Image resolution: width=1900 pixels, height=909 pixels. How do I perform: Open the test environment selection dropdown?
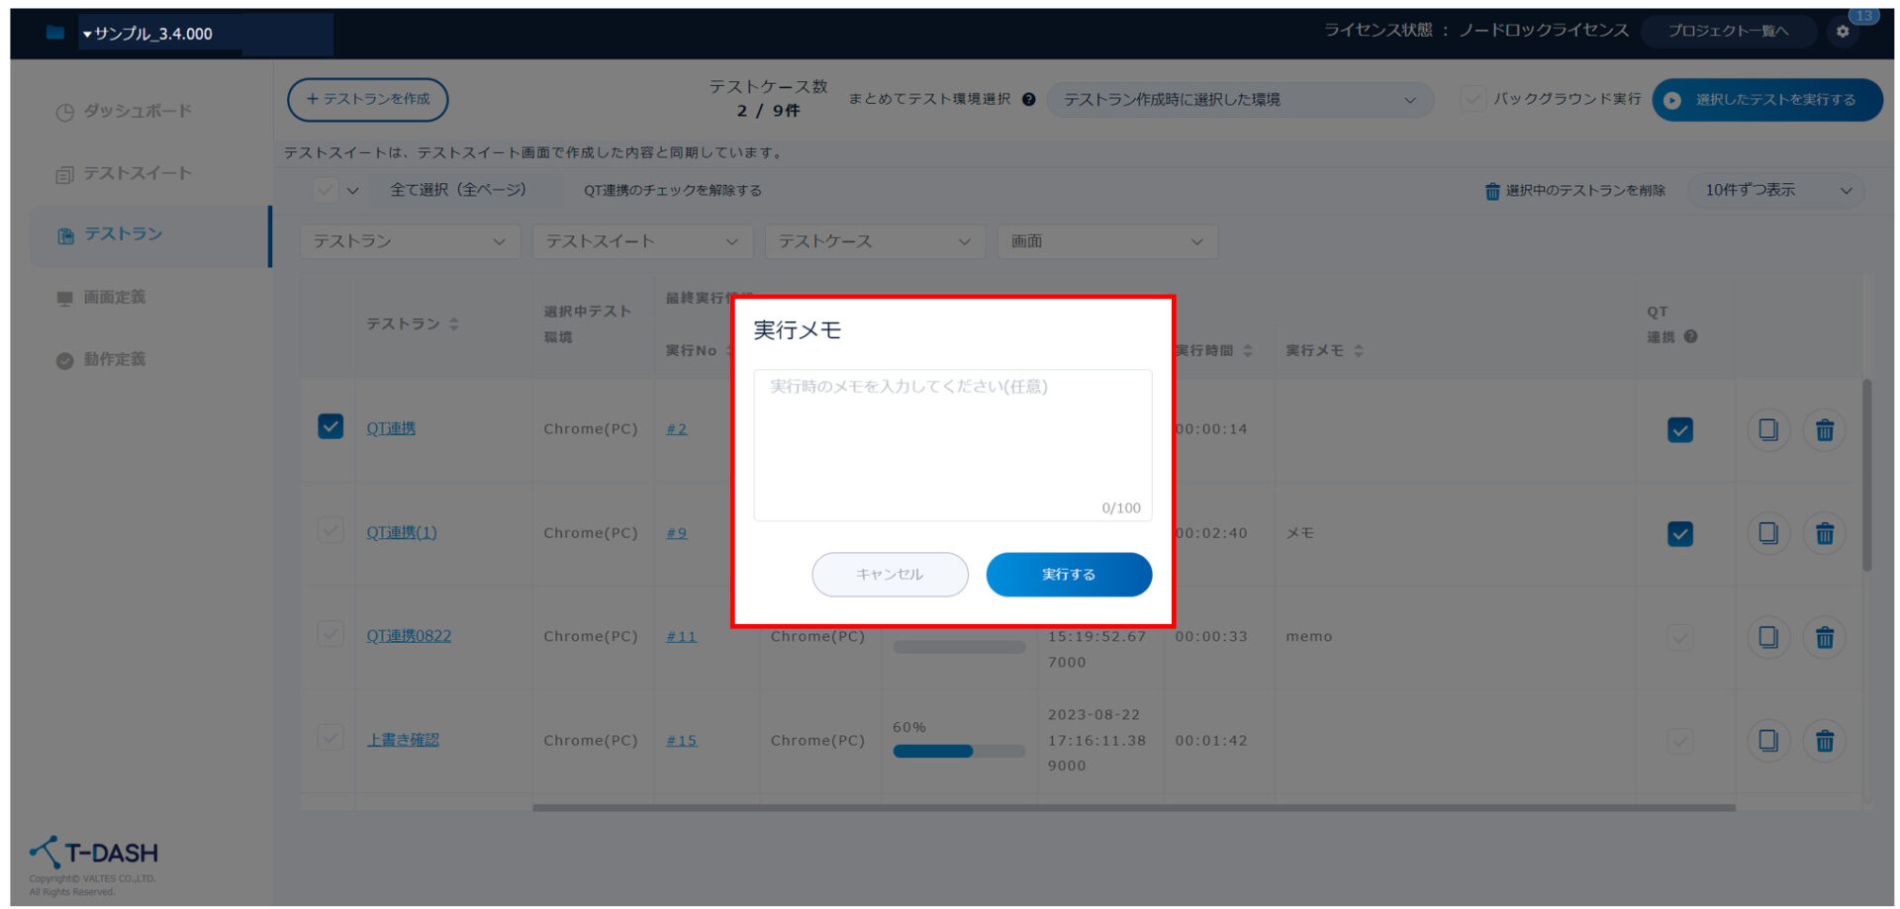(x=1239, y=100)
